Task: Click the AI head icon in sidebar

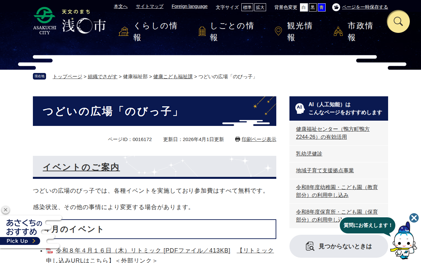Action: (300, 108)
